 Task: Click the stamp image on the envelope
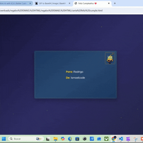(110, 58)
